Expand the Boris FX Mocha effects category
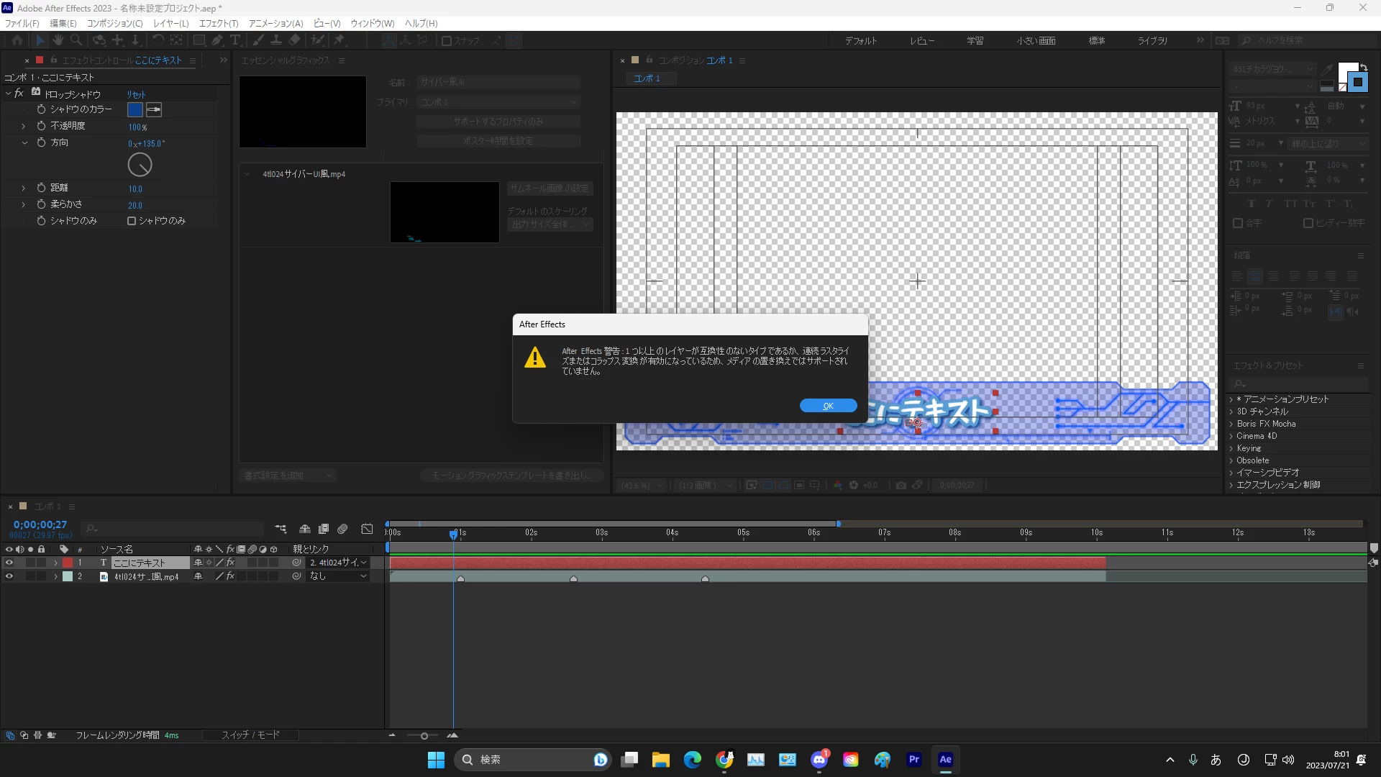 1231,424
